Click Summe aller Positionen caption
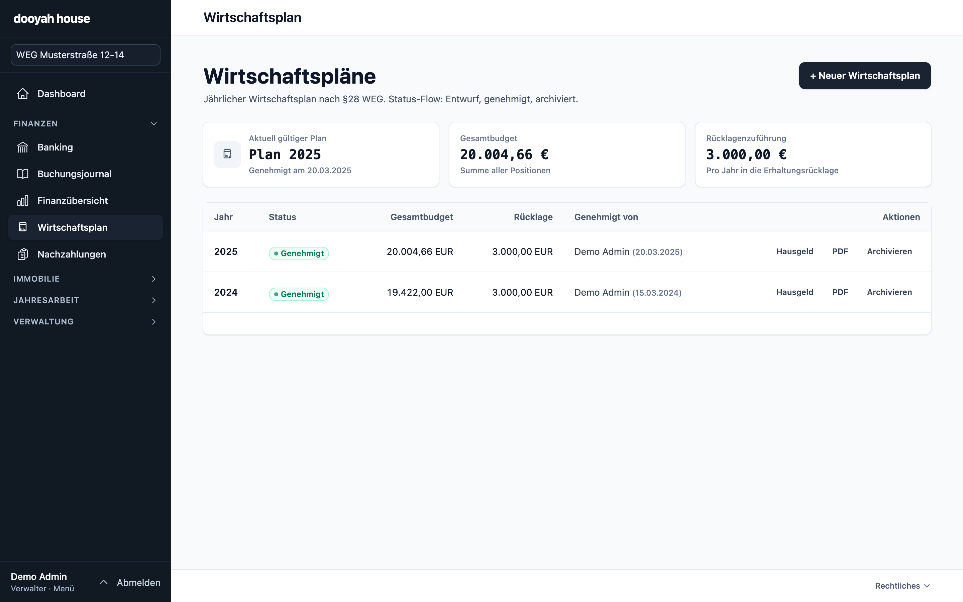The width and height of the screenshot is (963, 602). (x=505, y=171)
